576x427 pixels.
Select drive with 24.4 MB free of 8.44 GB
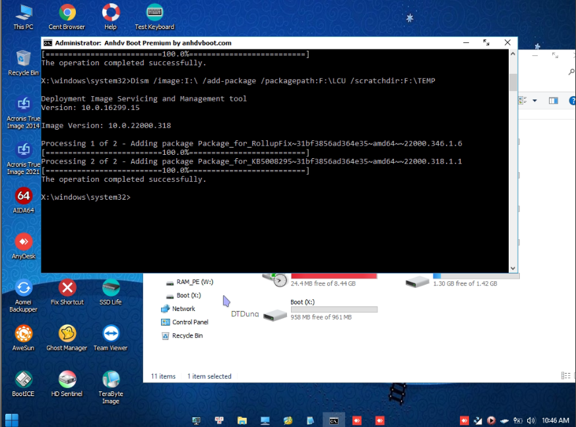(320, 280)
